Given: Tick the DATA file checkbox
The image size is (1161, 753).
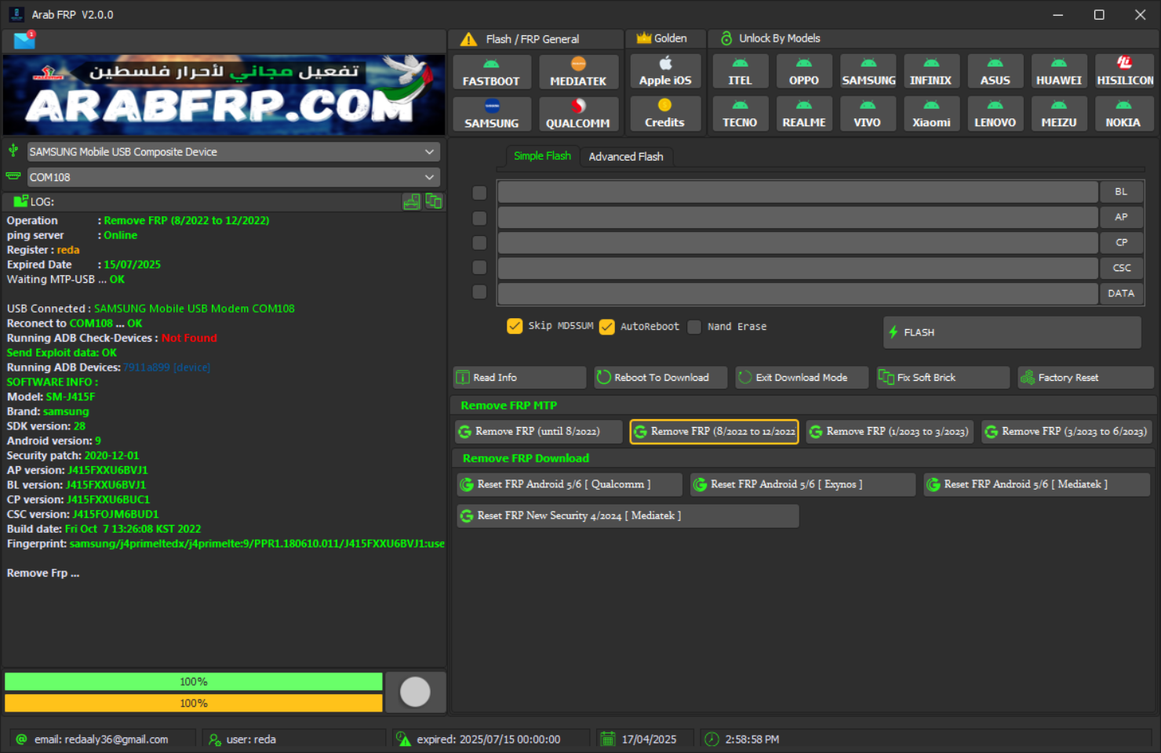Looking at the screenshot, I should click(479, 292).
